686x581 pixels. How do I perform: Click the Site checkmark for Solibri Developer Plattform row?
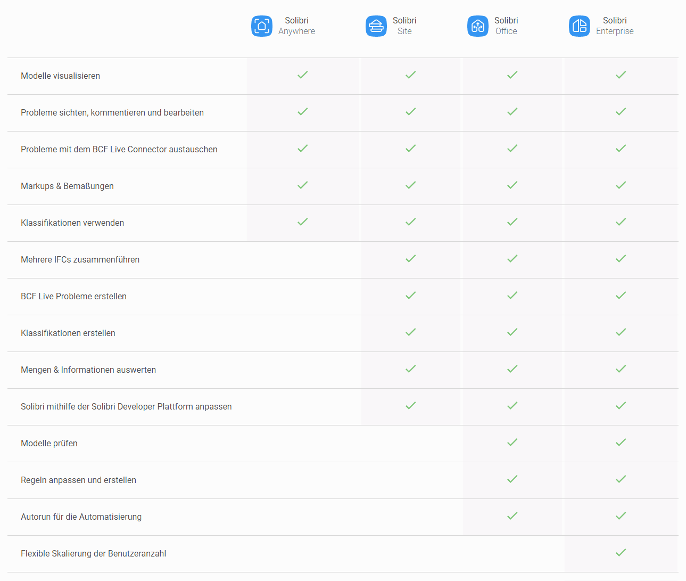pos(411,406)
